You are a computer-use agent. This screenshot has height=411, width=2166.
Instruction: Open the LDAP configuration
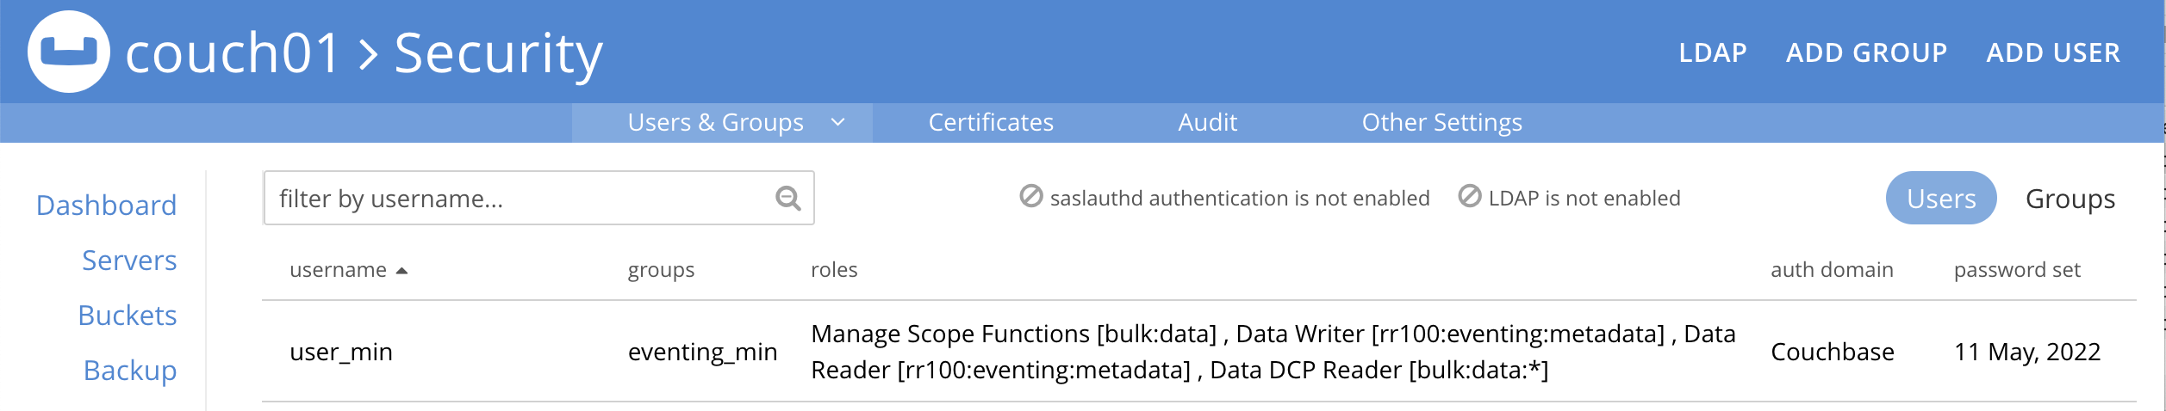(x=1712, y=53)
